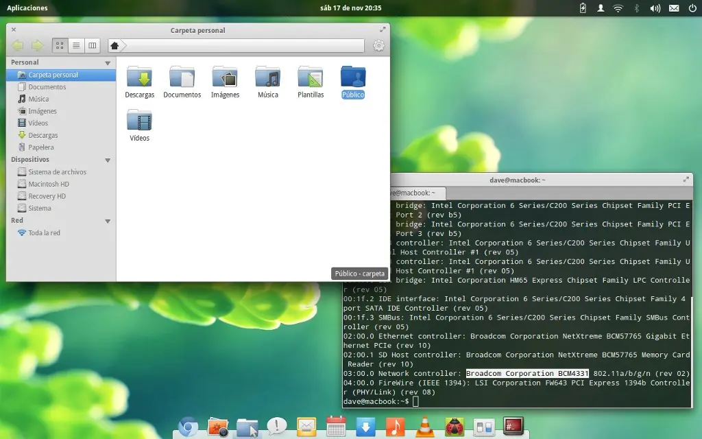
Task: Click the back navigation button in Carpeta personal
Action: click(x=17, y=45)
